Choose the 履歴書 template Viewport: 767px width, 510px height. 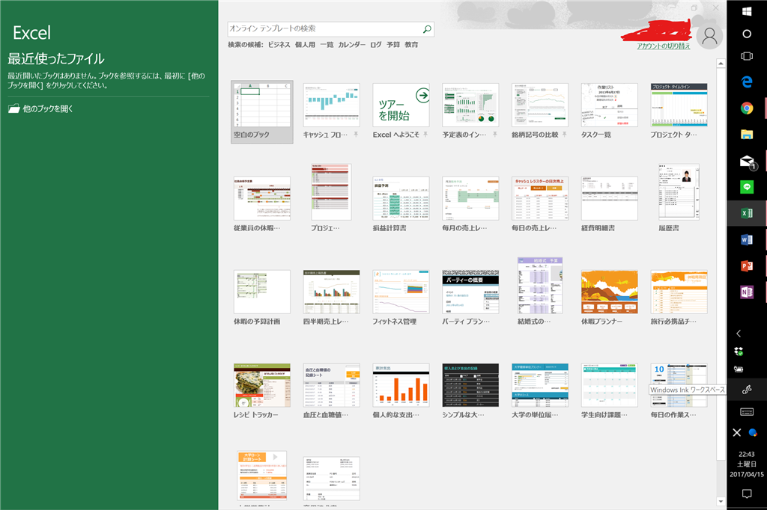pyautogui.click(x=679, y=198)
